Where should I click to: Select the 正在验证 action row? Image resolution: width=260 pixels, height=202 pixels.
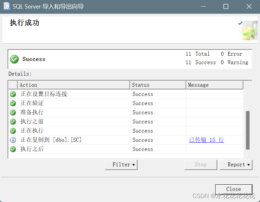[x=126, y=103]
